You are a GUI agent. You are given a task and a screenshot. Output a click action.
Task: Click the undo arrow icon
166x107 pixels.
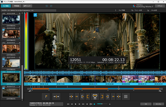point(46,6)
